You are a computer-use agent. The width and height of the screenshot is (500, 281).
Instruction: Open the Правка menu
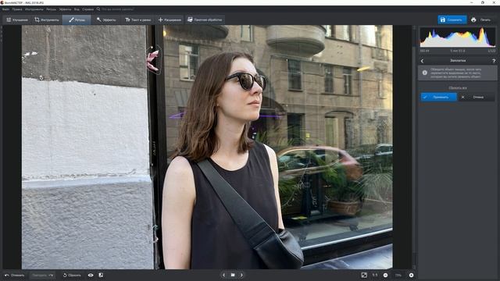coord(17,9)
